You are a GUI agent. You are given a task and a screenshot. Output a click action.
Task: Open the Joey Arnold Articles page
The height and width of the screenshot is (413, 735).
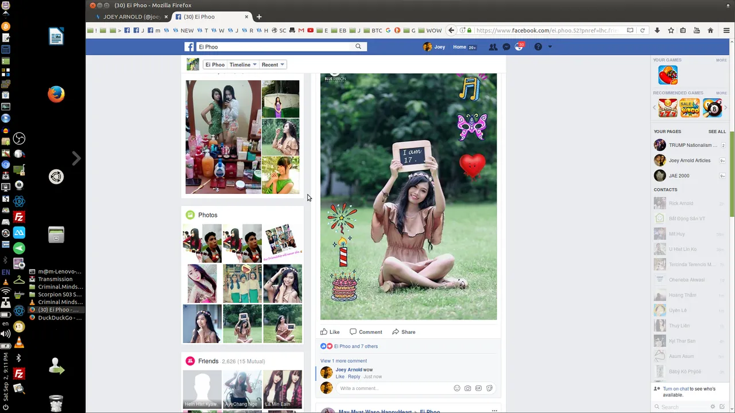(x=690, y=161)
